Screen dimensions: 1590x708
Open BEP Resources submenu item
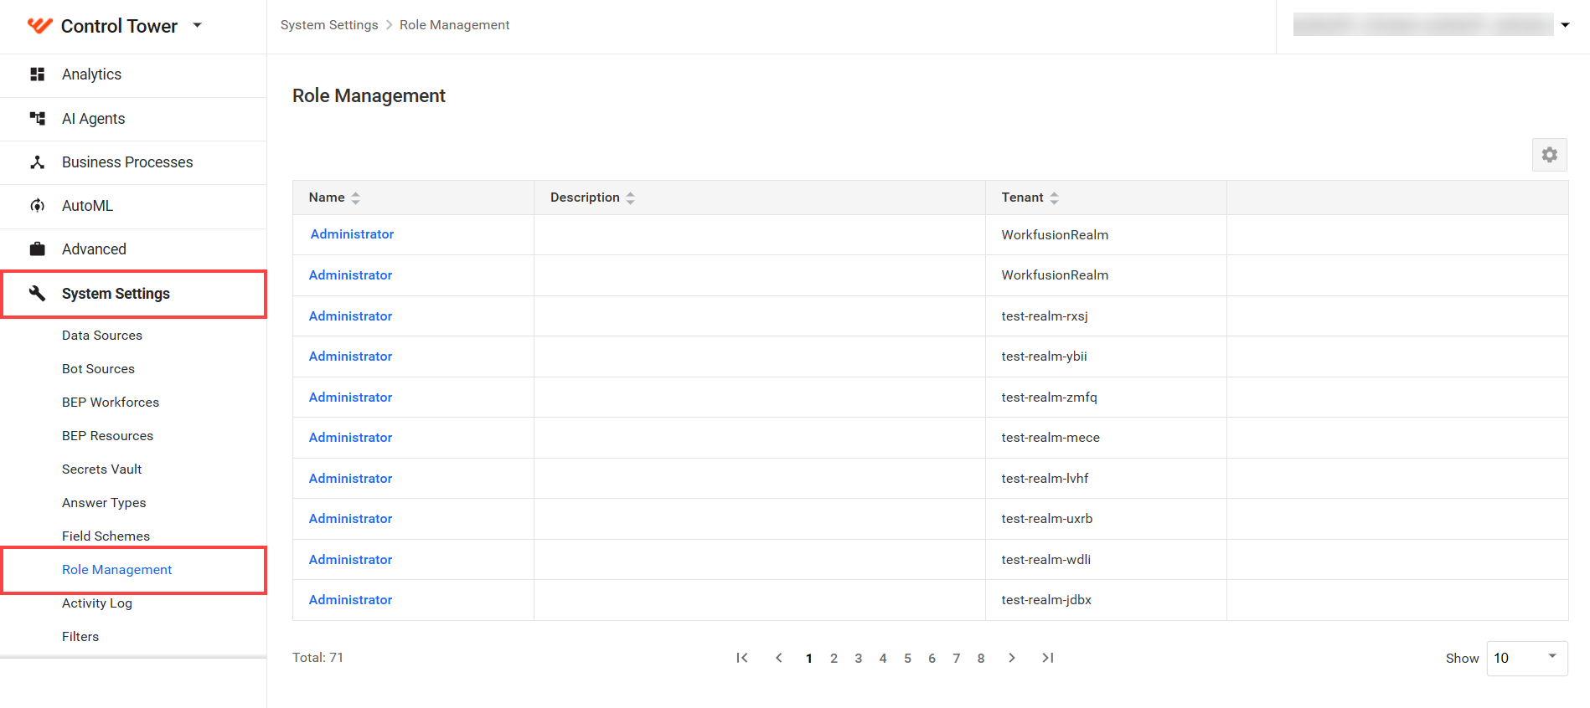click(x=107, y=436)
